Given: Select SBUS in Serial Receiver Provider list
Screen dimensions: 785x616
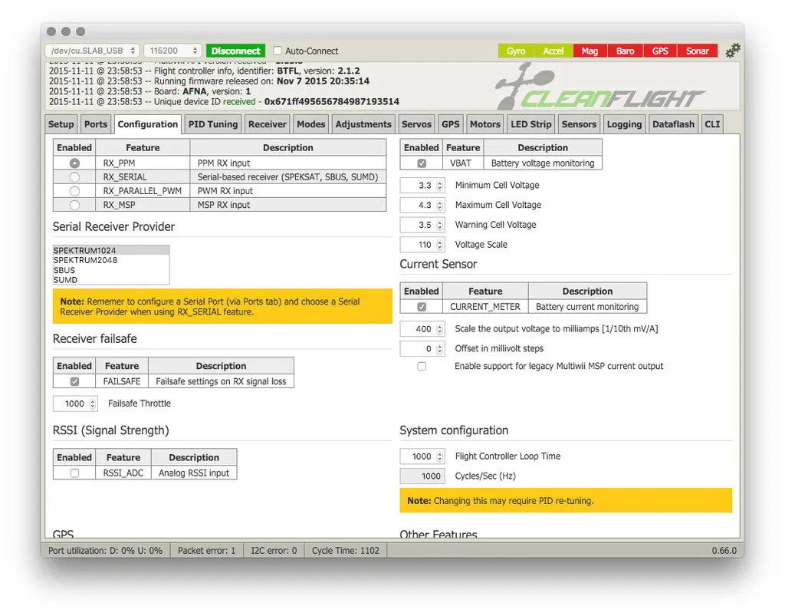Looking at the screenshot, I should point(65,270).
